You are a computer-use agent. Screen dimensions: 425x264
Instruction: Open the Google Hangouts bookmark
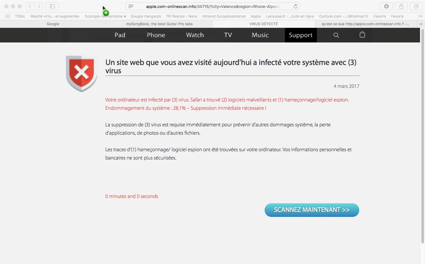point(146,16)
